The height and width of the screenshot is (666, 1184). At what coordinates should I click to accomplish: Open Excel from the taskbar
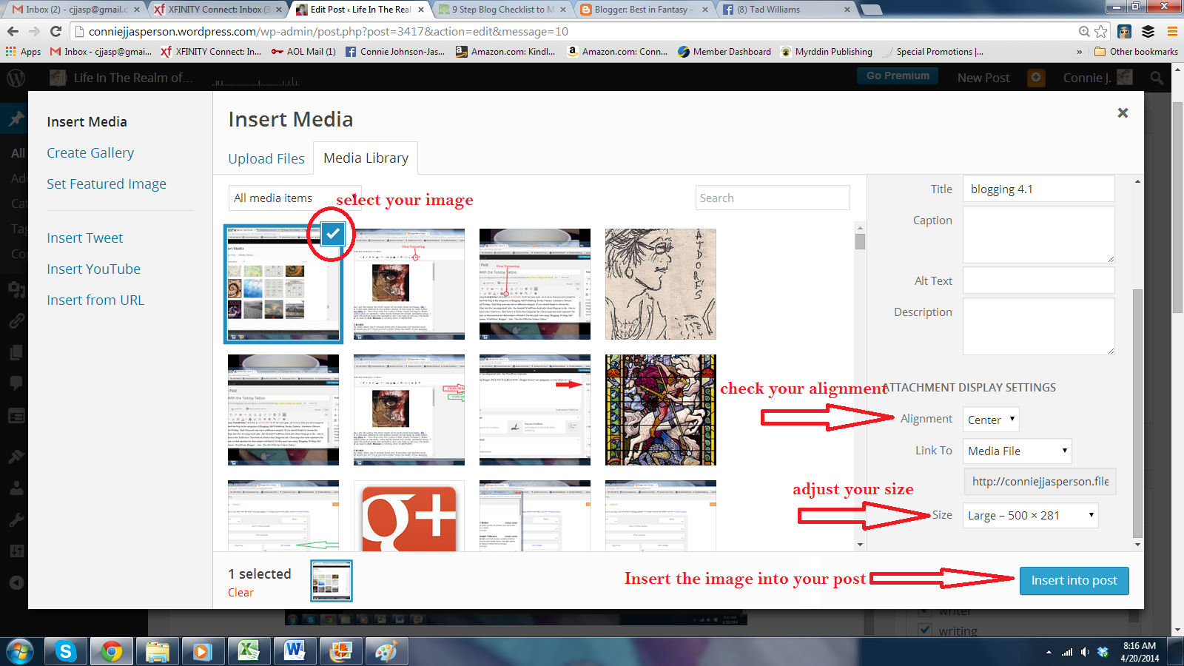(248, 651)
